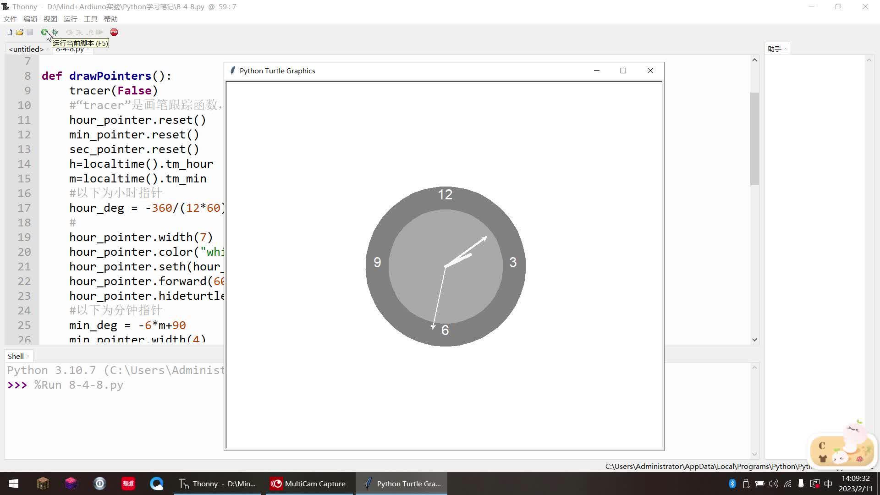Toggle the Shell panel closed

(x=27, y=356)
